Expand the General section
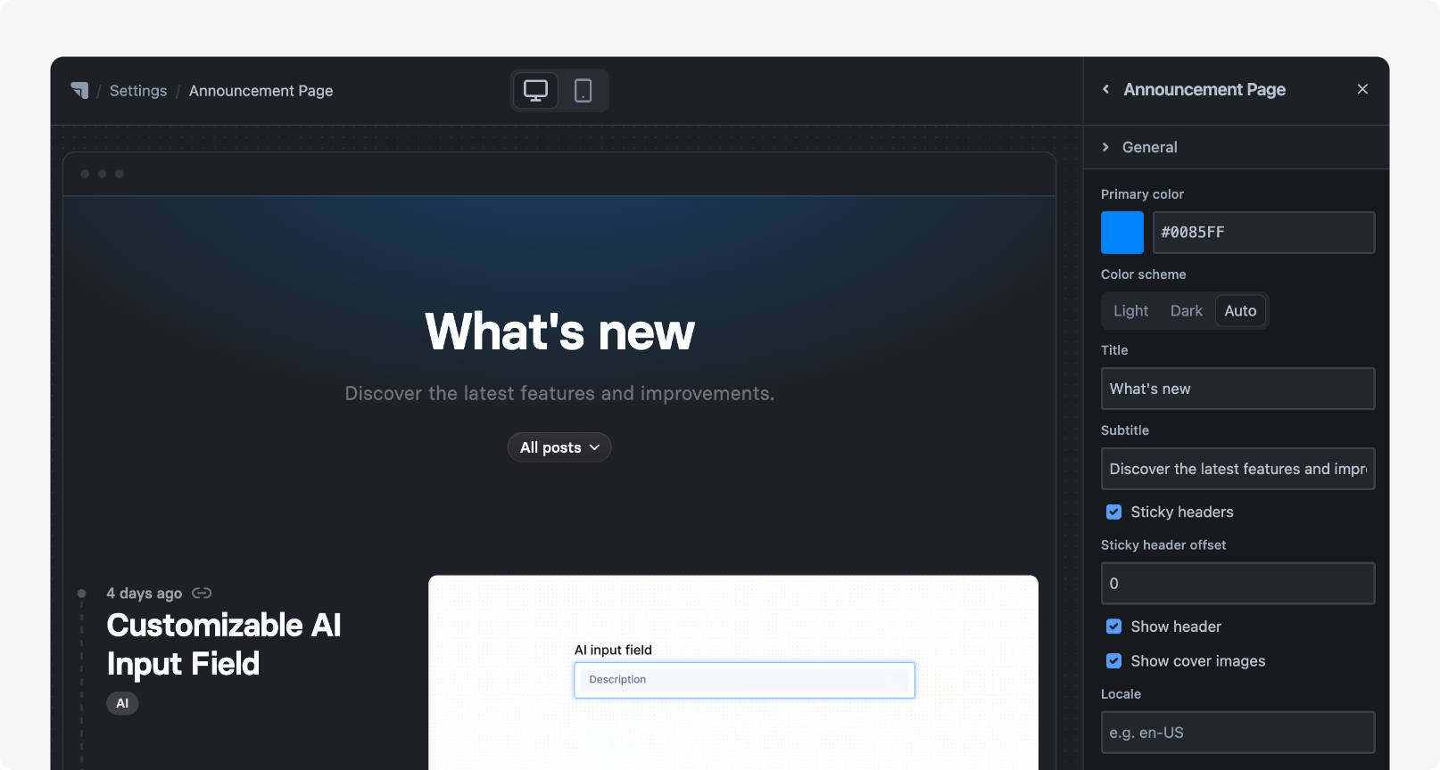 click(x=1149, y=147)
